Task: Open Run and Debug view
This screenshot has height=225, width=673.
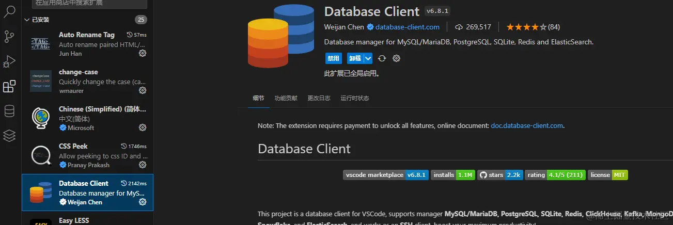Action: [x=9, y=61]
